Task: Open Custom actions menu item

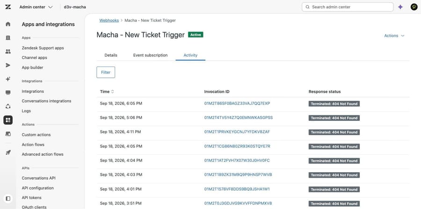Action: (x=36, y=135)
